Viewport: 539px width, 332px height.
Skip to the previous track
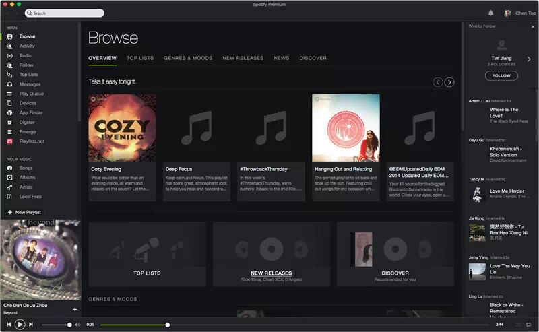click(9, 325)
